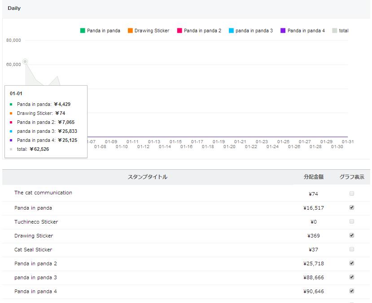The image size is (372, 303).
Task: Click the purple Panda in panda 4 legend swatch
Action: [283, 31]
